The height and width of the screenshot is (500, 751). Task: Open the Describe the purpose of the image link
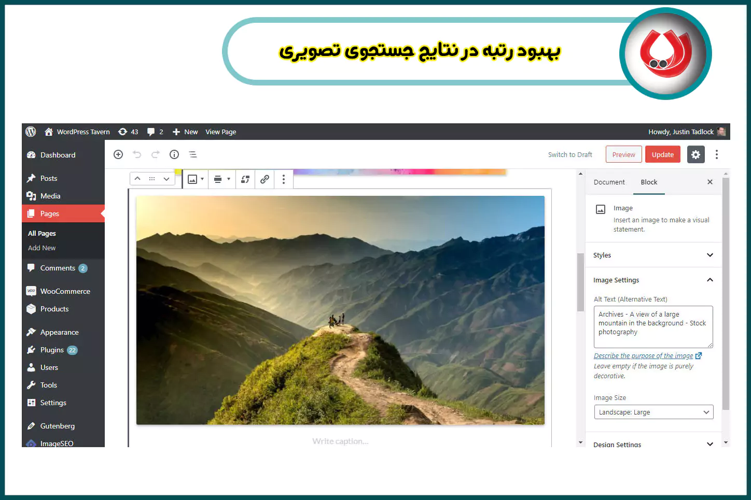tap(644, 355)
